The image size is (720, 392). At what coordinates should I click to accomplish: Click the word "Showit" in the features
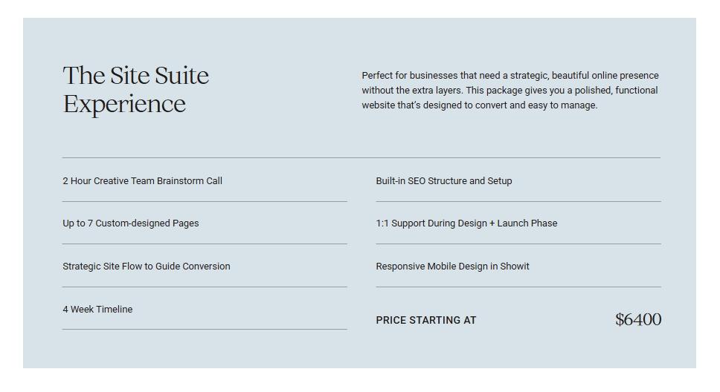click(515, 267)
